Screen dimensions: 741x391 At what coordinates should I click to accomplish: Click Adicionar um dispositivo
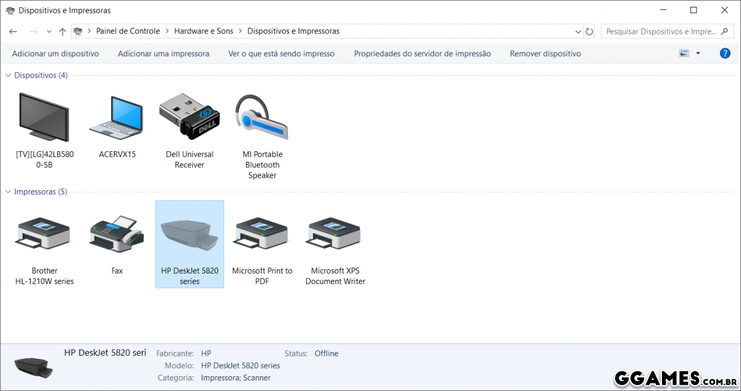point(56,54)
